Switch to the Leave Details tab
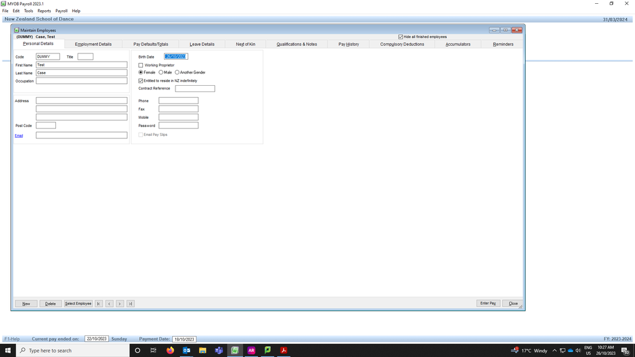635x357 pixels. coord(202,44)
